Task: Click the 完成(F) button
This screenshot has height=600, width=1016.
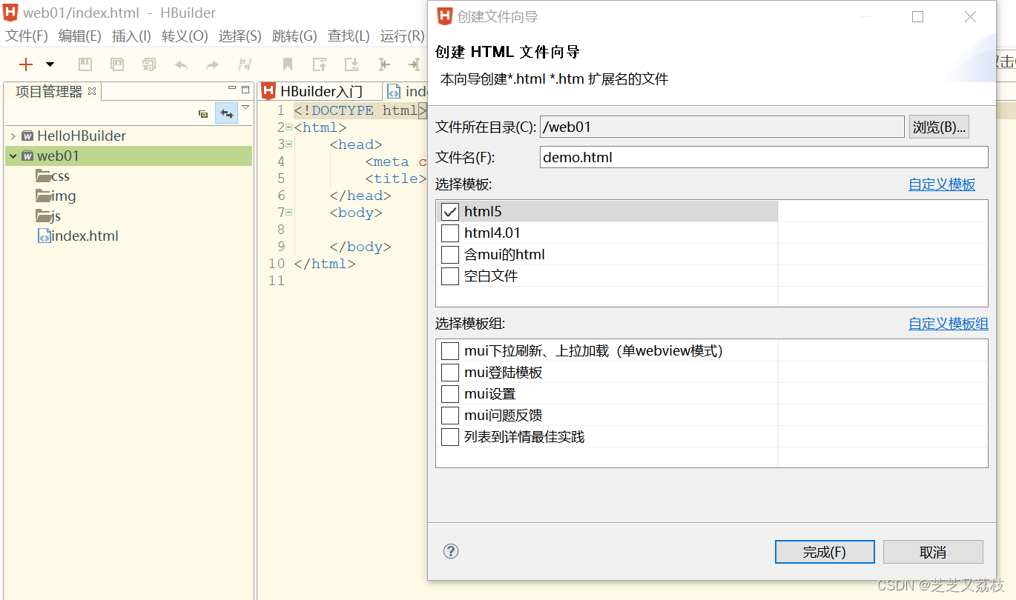Action: pos(825,552)
